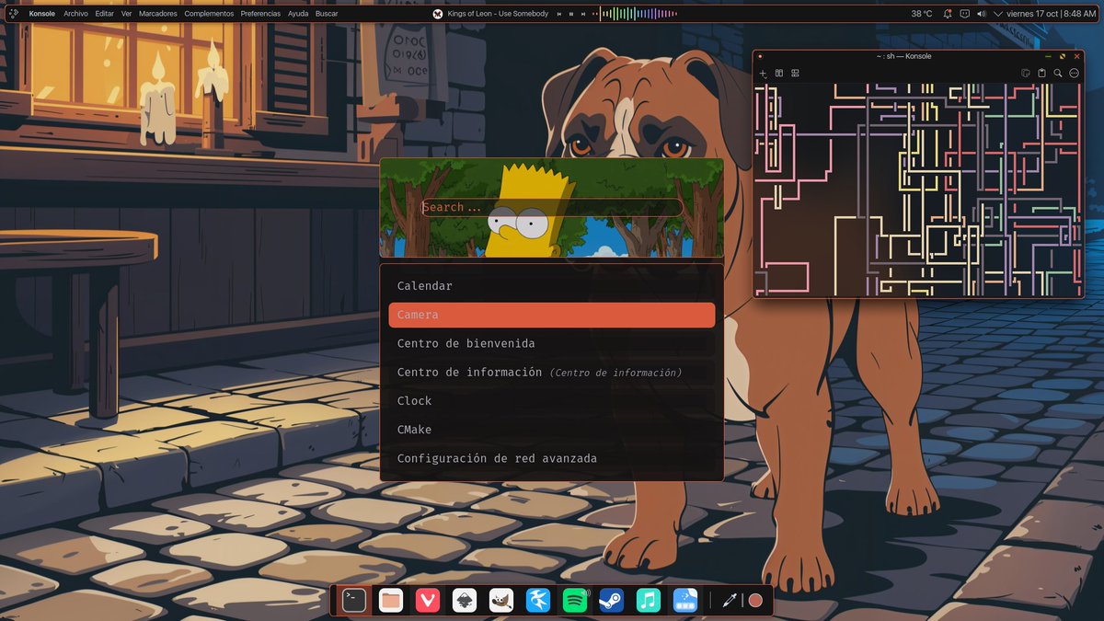This screenshot has width=1104, height=621.
Task: Open the teal music note app in dock
Action: coord(649,601)
